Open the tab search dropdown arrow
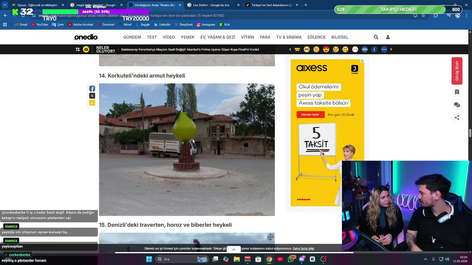Image resolution: width=472 pixels, height=265 pixels. 5,5
